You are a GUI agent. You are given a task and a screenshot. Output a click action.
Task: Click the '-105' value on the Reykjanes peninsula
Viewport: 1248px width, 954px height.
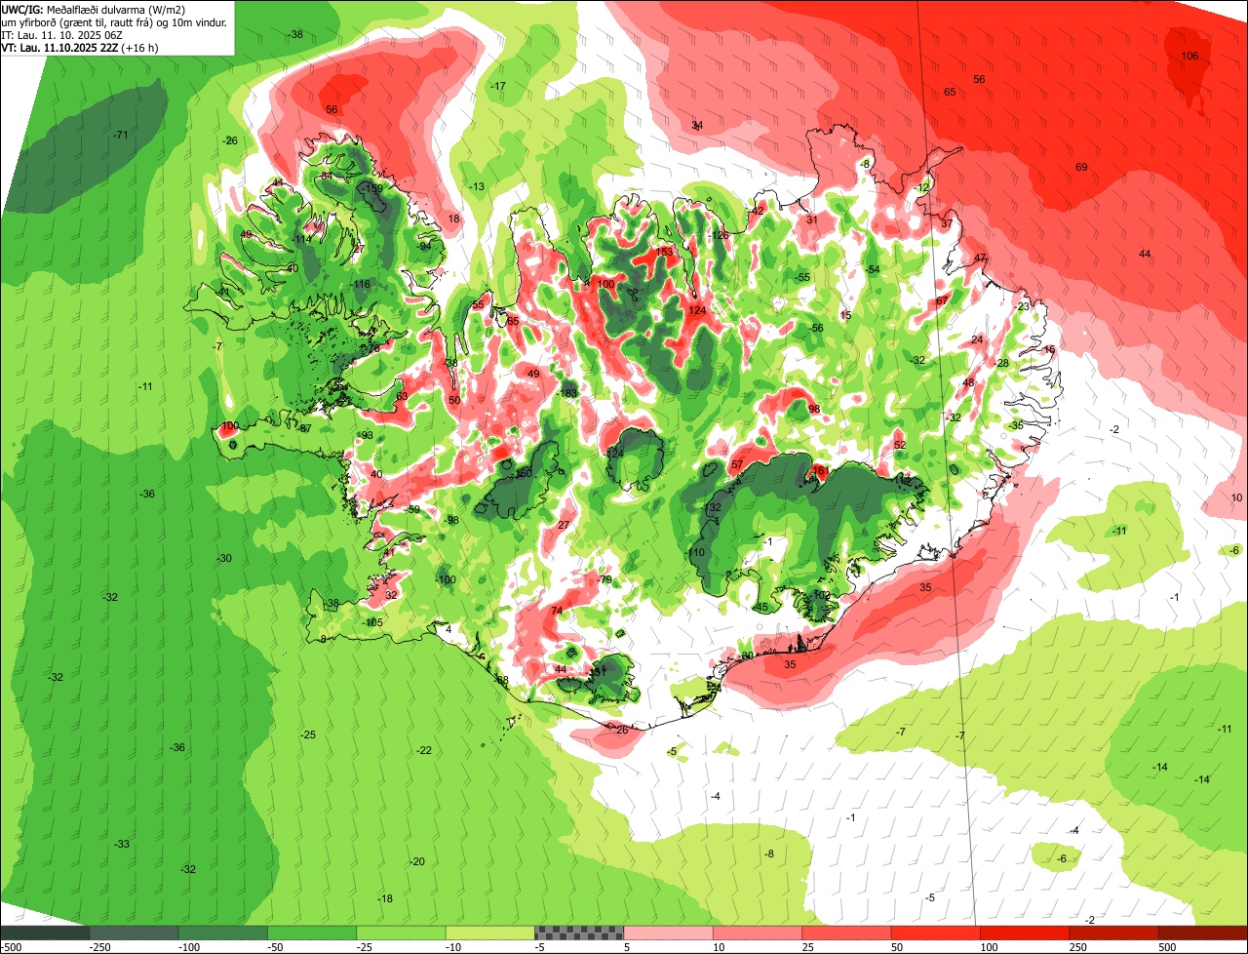pos(371,621)
